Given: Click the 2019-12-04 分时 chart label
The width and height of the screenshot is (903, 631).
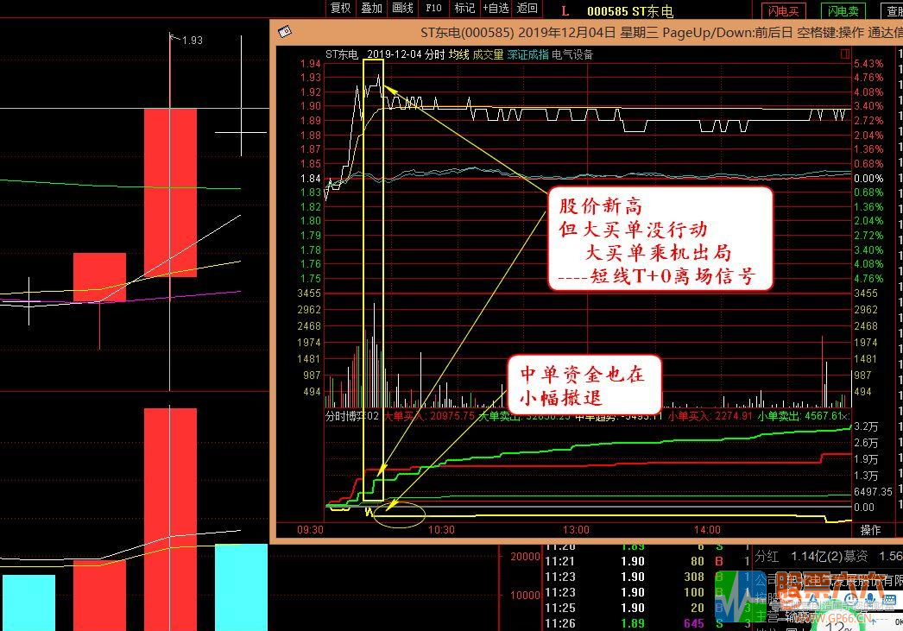Looking at the screenshot, I should point(406,54).
